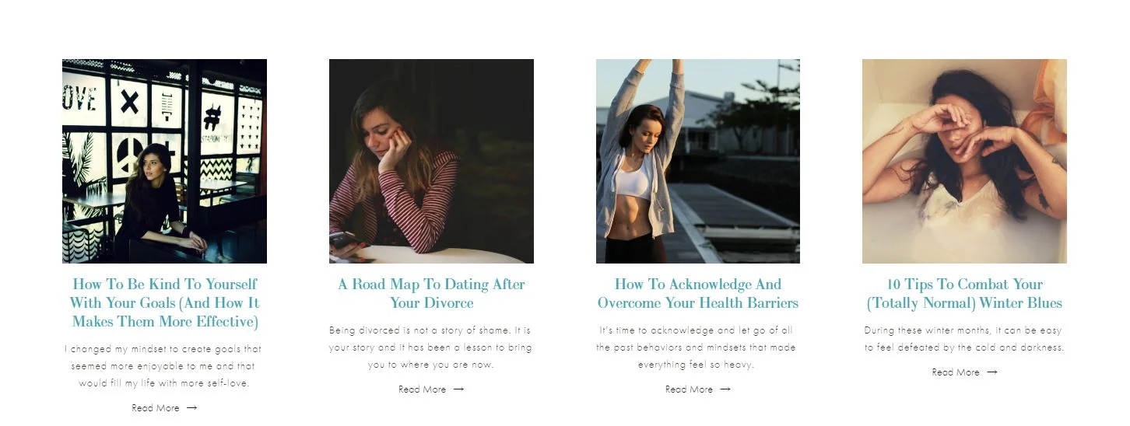
Task: Select the 'I changed my mindset' excerpt
Action: click(164, 366)
